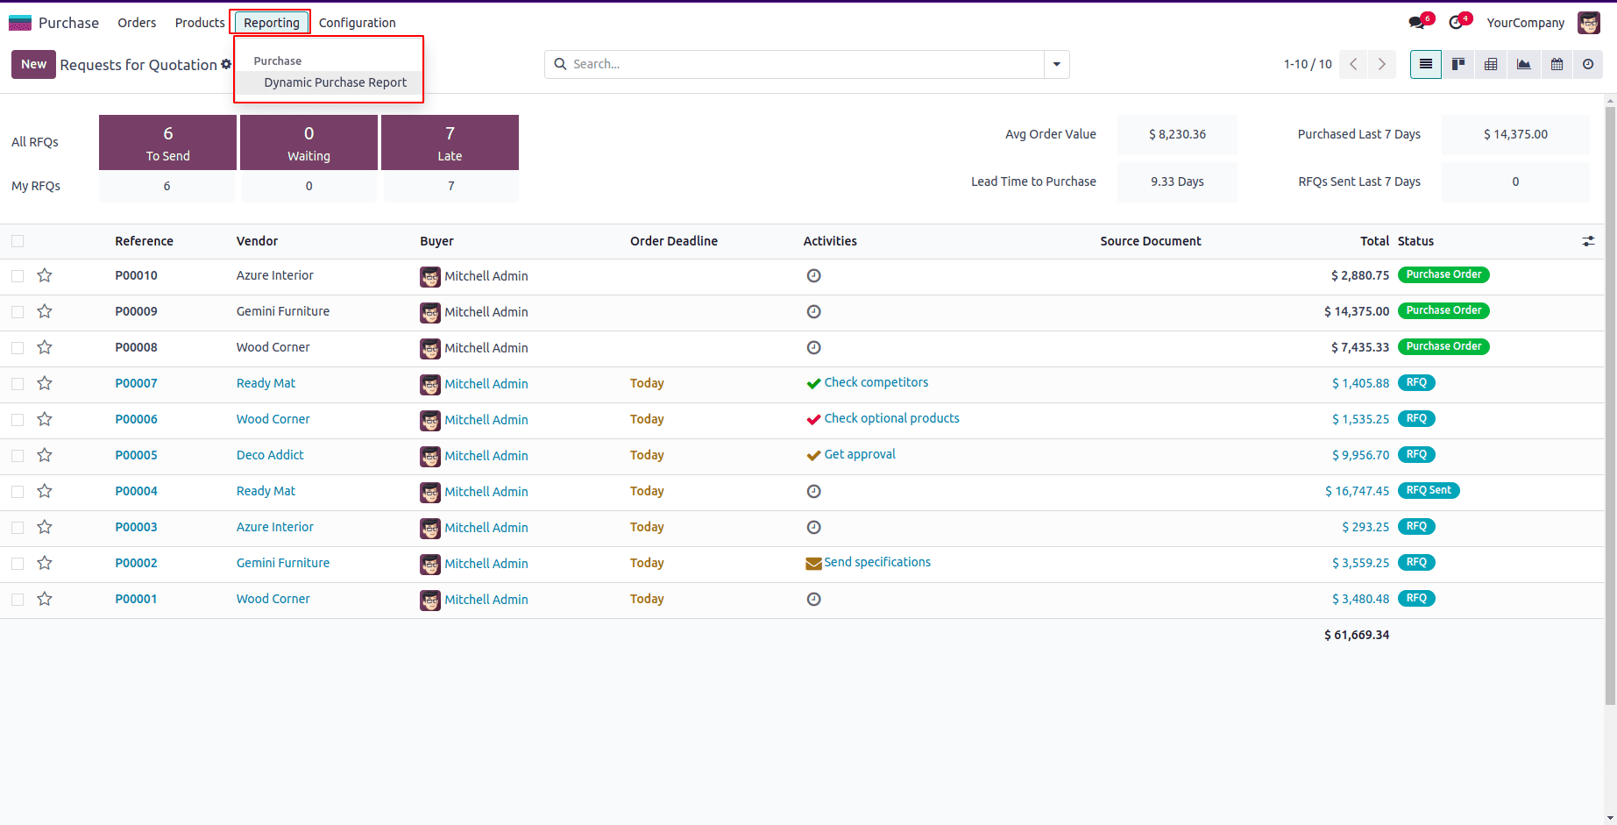Click My RFQs Late count 7
Image resolution: width=1617 pixels, height=825 pixels.
(x=451, y=186)
